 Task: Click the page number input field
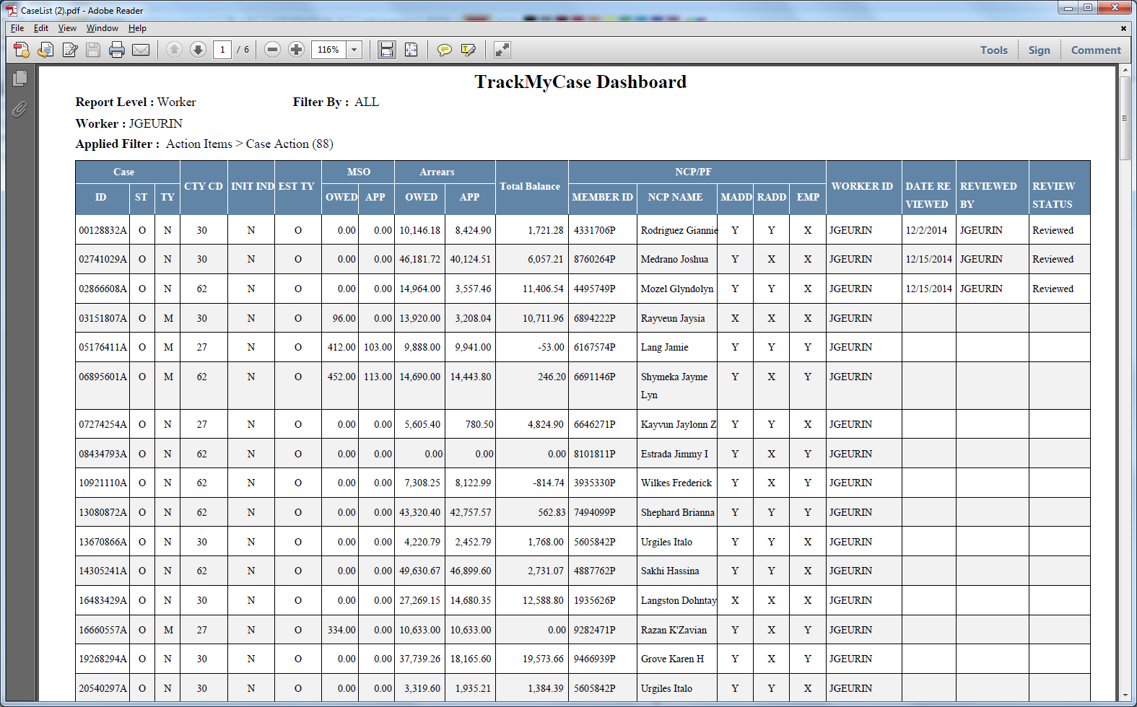tap(222, 50)
